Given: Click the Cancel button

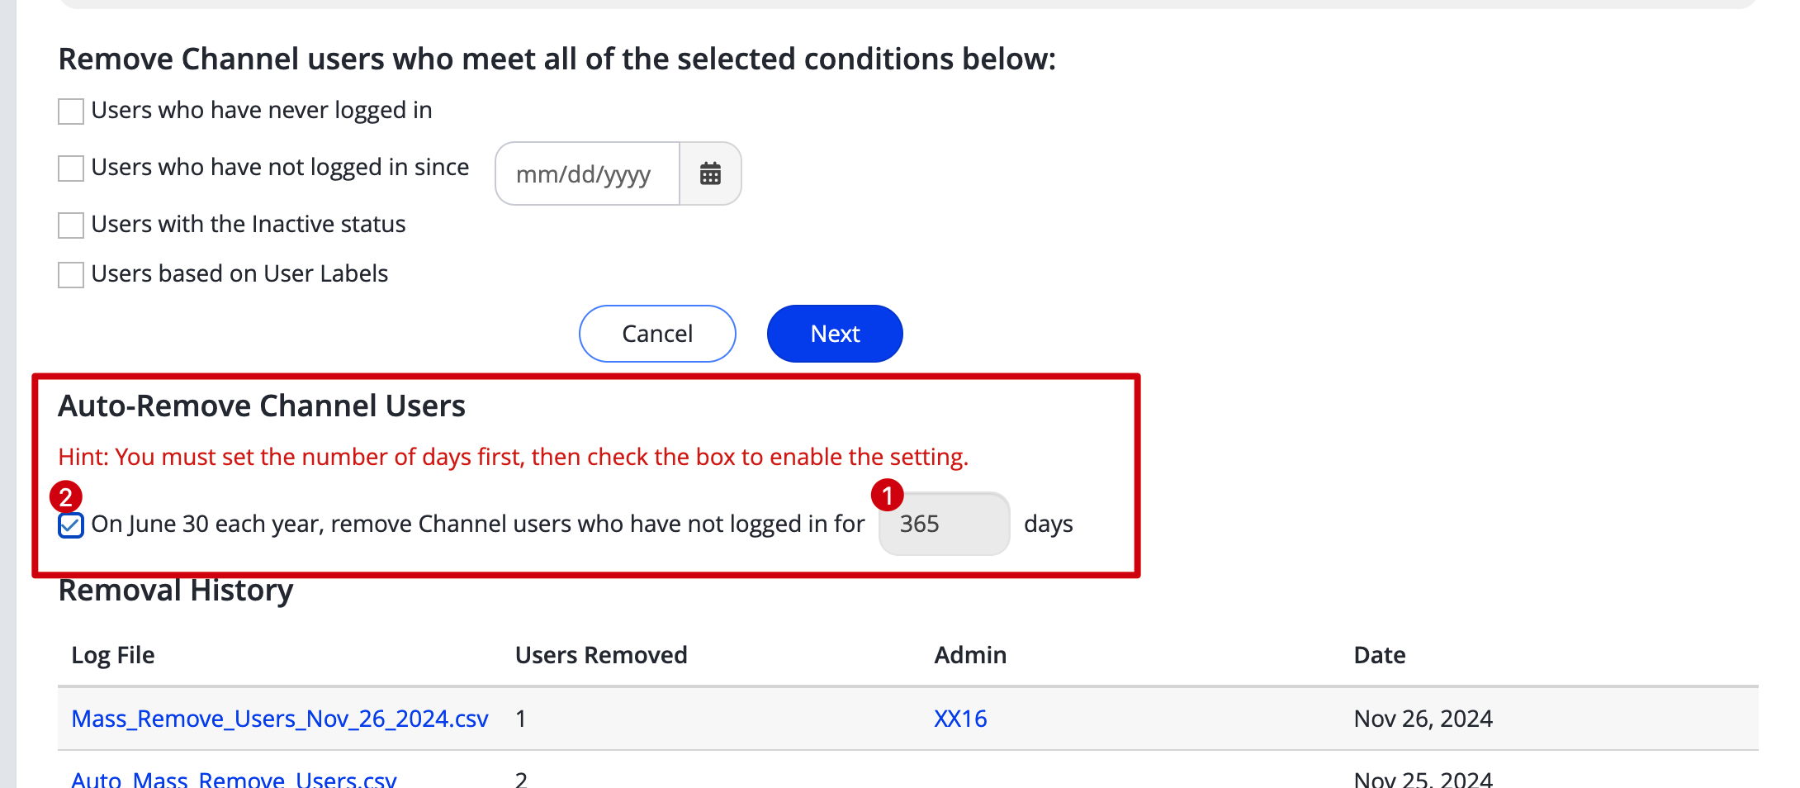Looking at the screenshot, I should click(657, 334).
